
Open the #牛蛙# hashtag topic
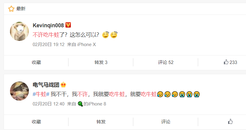41,94
